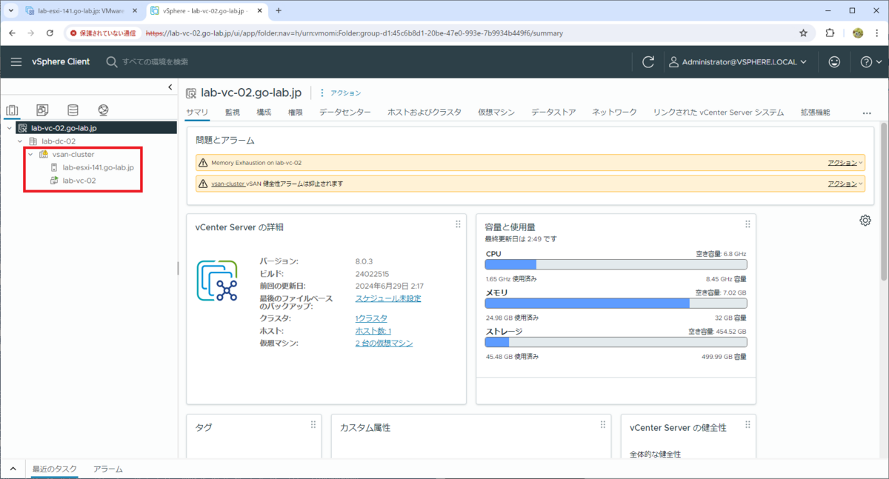Open アクション for Memory Exhaustion alarm
The height and width of the screenshot is (479, 889).
pos(845,163)
